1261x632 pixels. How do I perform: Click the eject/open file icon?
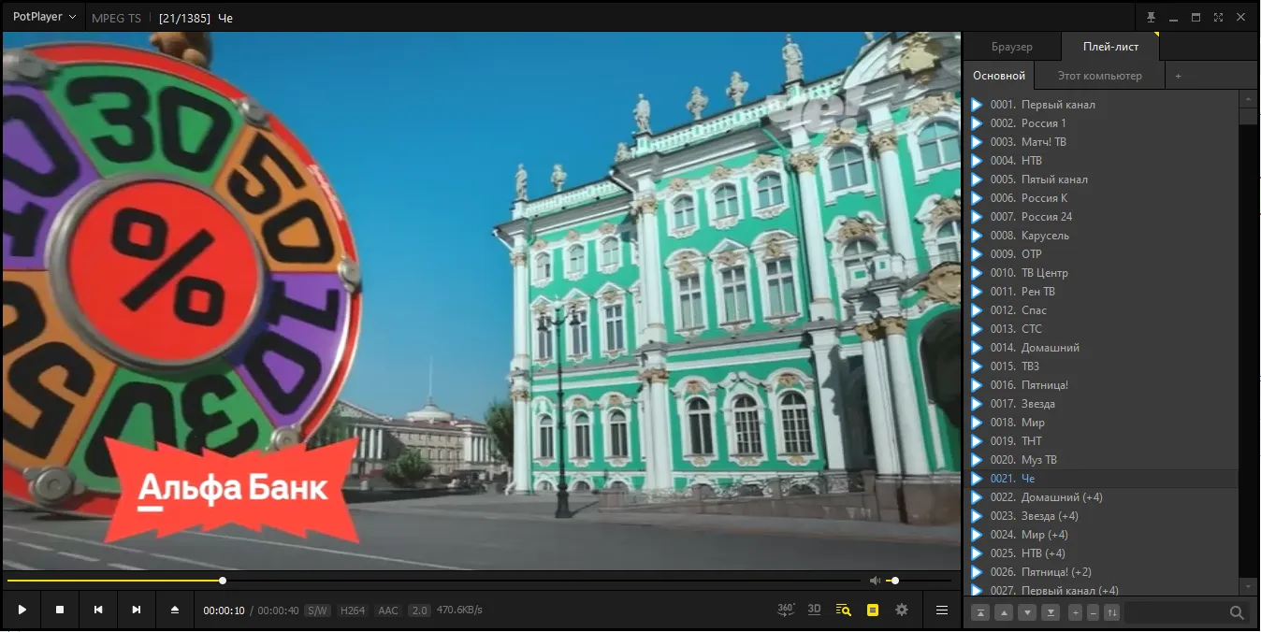(175, 610)
